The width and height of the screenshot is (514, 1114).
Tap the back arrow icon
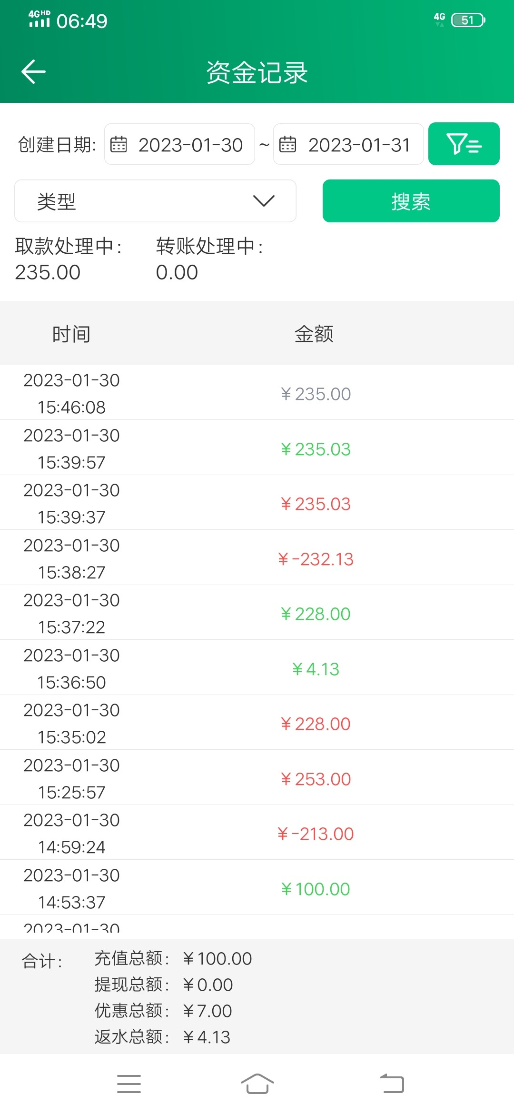[x=33, y=72]
